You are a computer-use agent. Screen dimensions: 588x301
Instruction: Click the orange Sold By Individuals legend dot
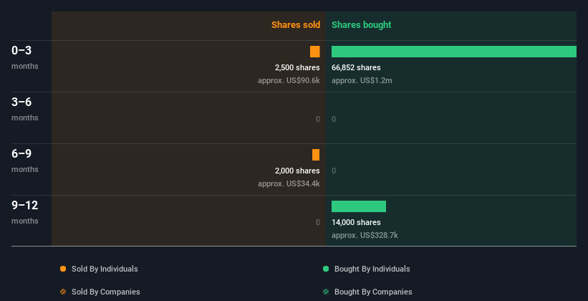63,269
